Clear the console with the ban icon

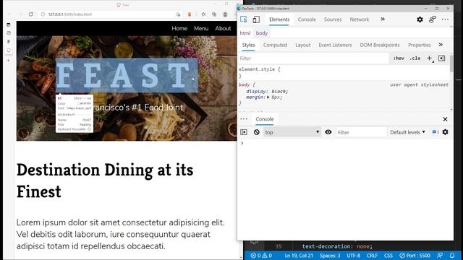click(x=256, y=132)
